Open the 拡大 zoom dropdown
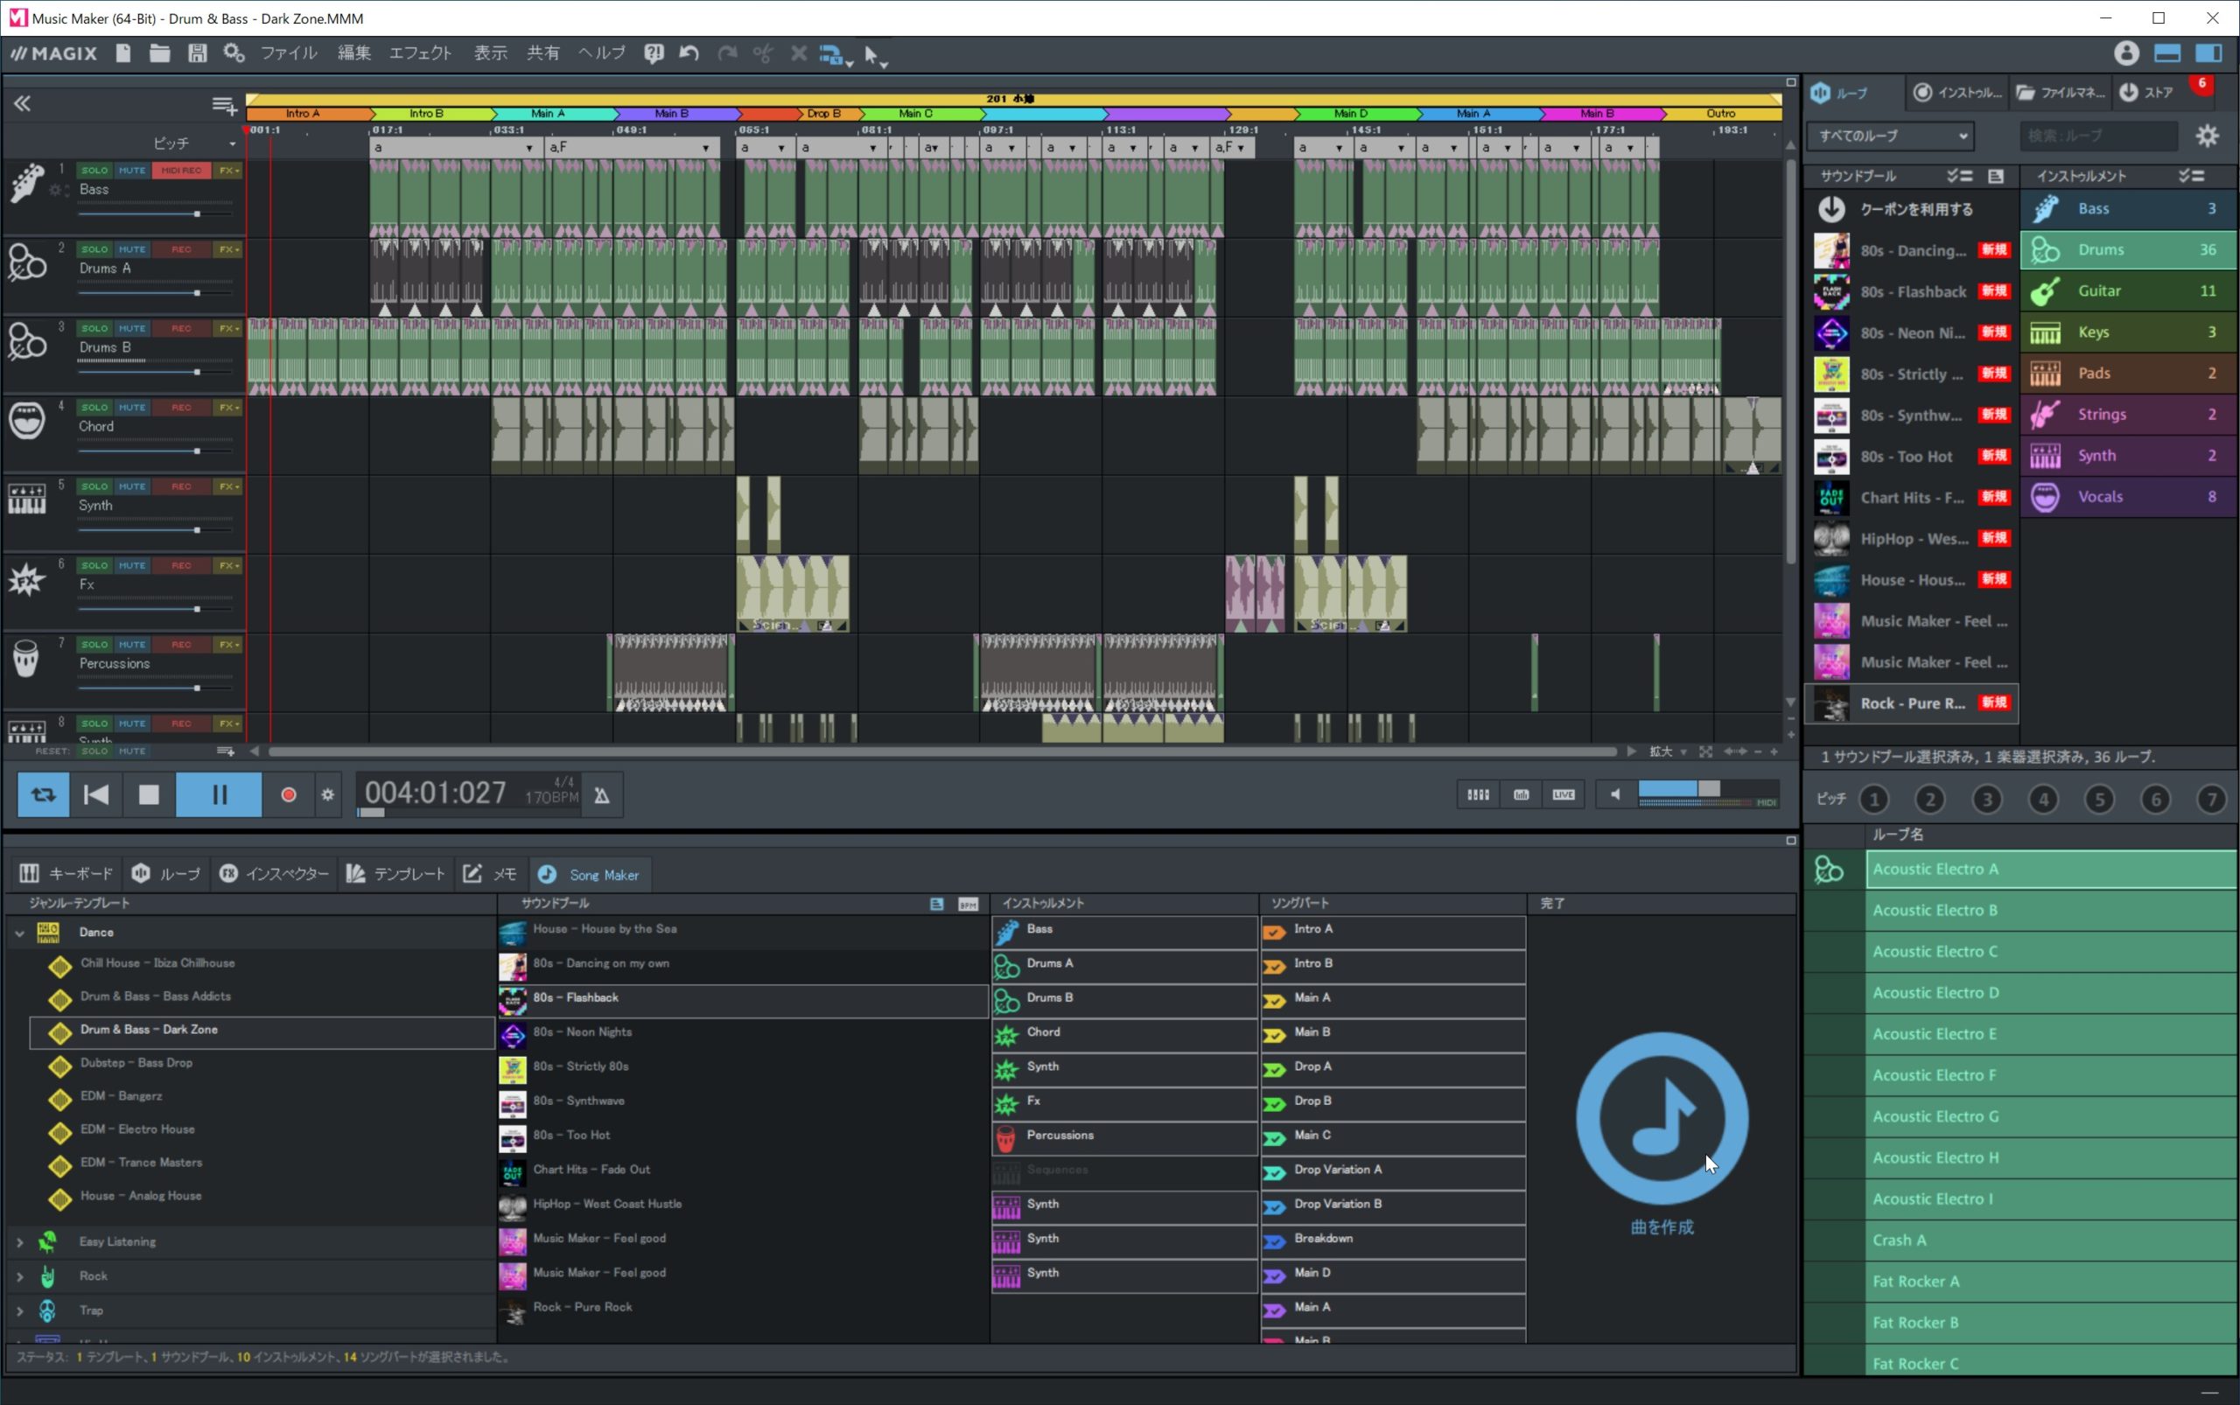Screen dimensions: 2240x1405 [x=1668, y=751]
